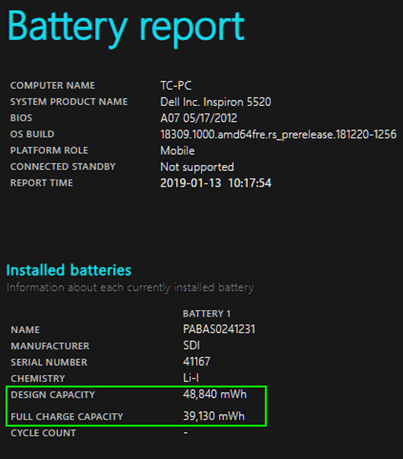Click the Not supported connected standby value

197,167
